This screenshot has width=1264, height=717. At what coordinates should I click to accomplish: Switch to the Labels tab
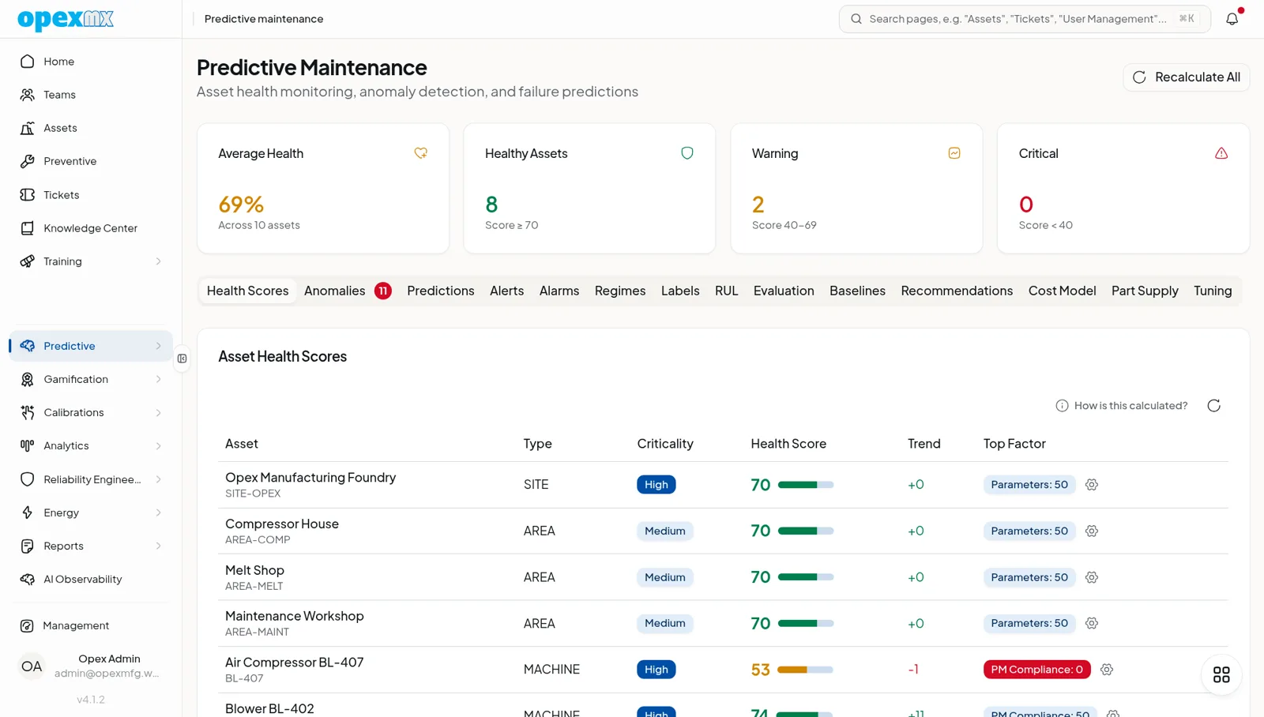pos(680,291)
